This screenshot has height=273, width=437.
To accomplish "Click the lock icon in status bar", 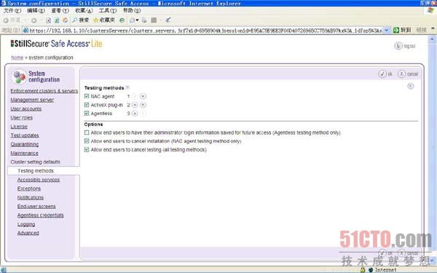I will (362, 269).
